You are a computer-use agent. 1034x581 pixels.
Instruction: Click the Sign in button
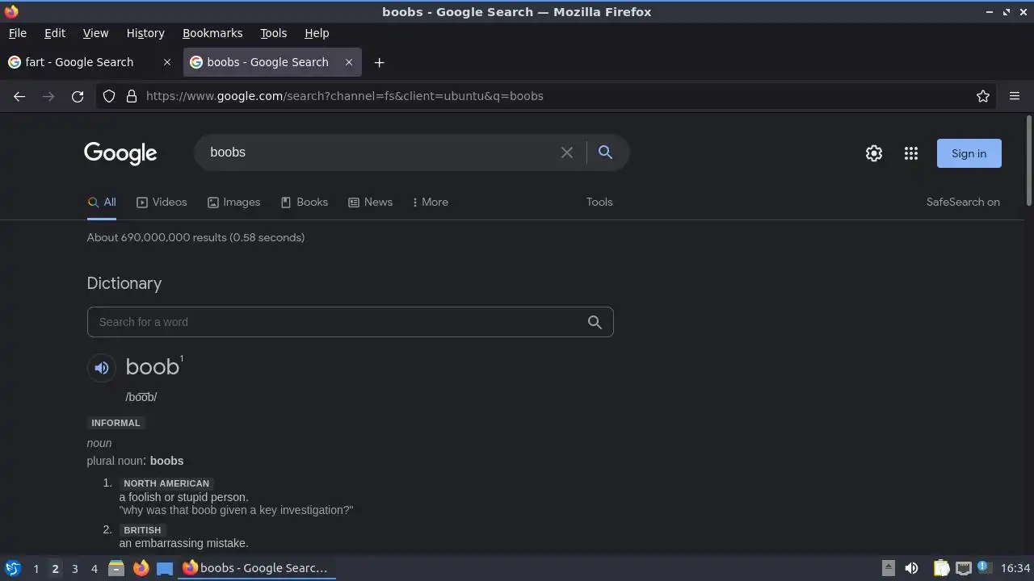click(x=969, y=153)
